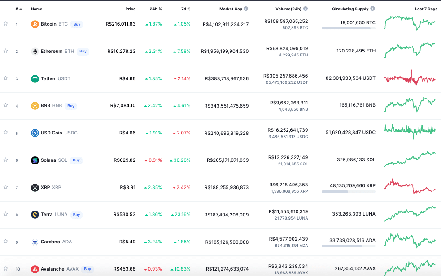This screenshot has width=441, height=276.
Task: Sort by Circulating Supply column header
Action: [x=350, y=9]
